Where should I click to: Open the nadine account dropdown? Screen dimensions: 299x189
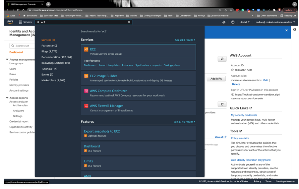(x=275, y=22)
